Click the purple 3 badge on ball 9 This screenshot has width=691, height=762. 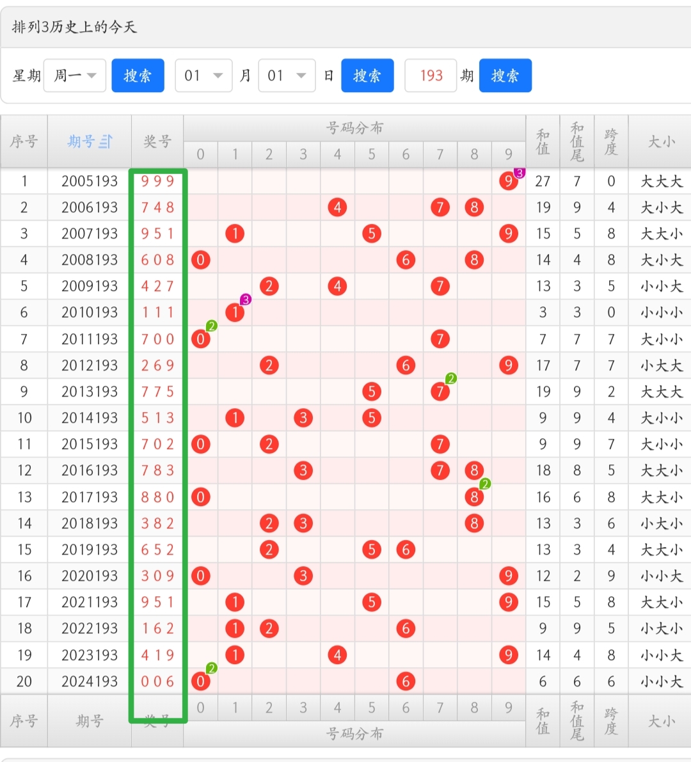click(x=519, y=171)
